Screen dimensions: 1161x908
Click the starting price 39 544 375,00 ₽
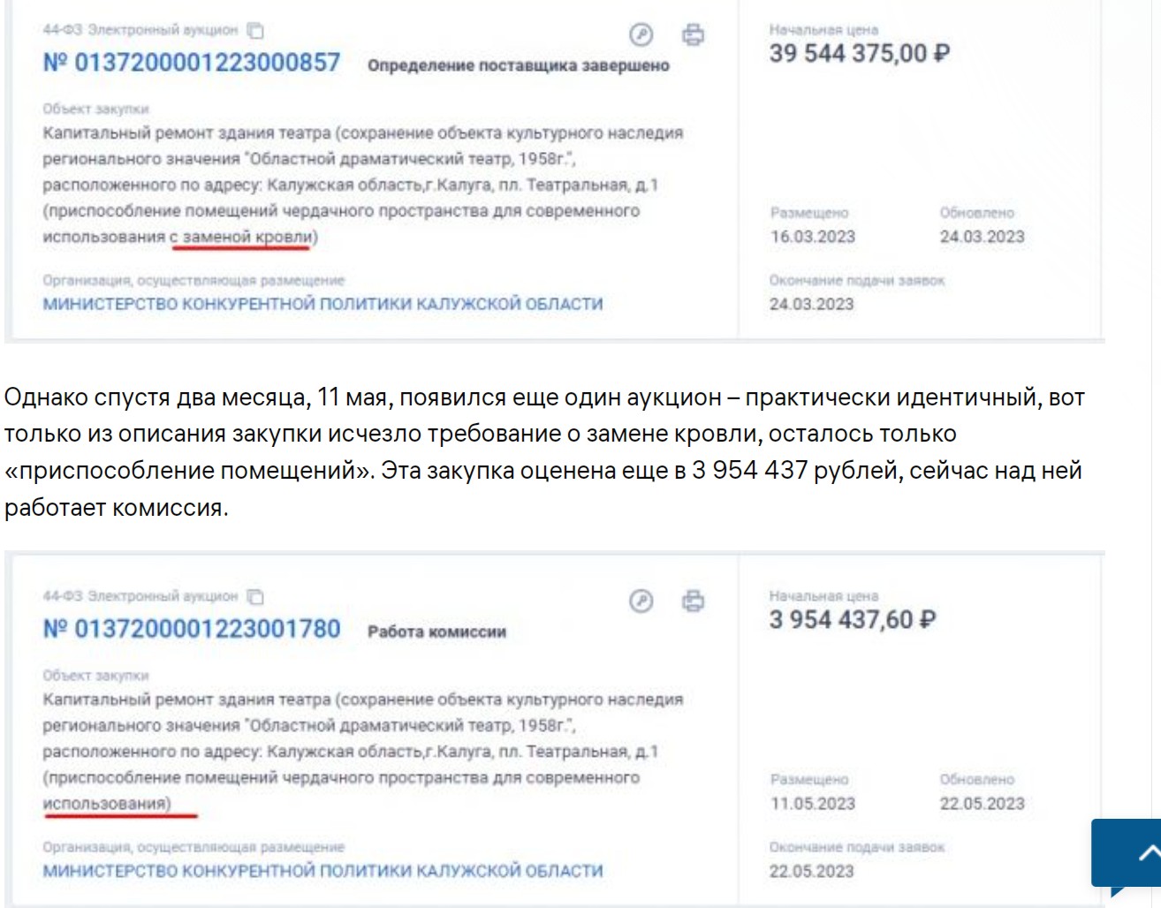(x=859, y=54)
